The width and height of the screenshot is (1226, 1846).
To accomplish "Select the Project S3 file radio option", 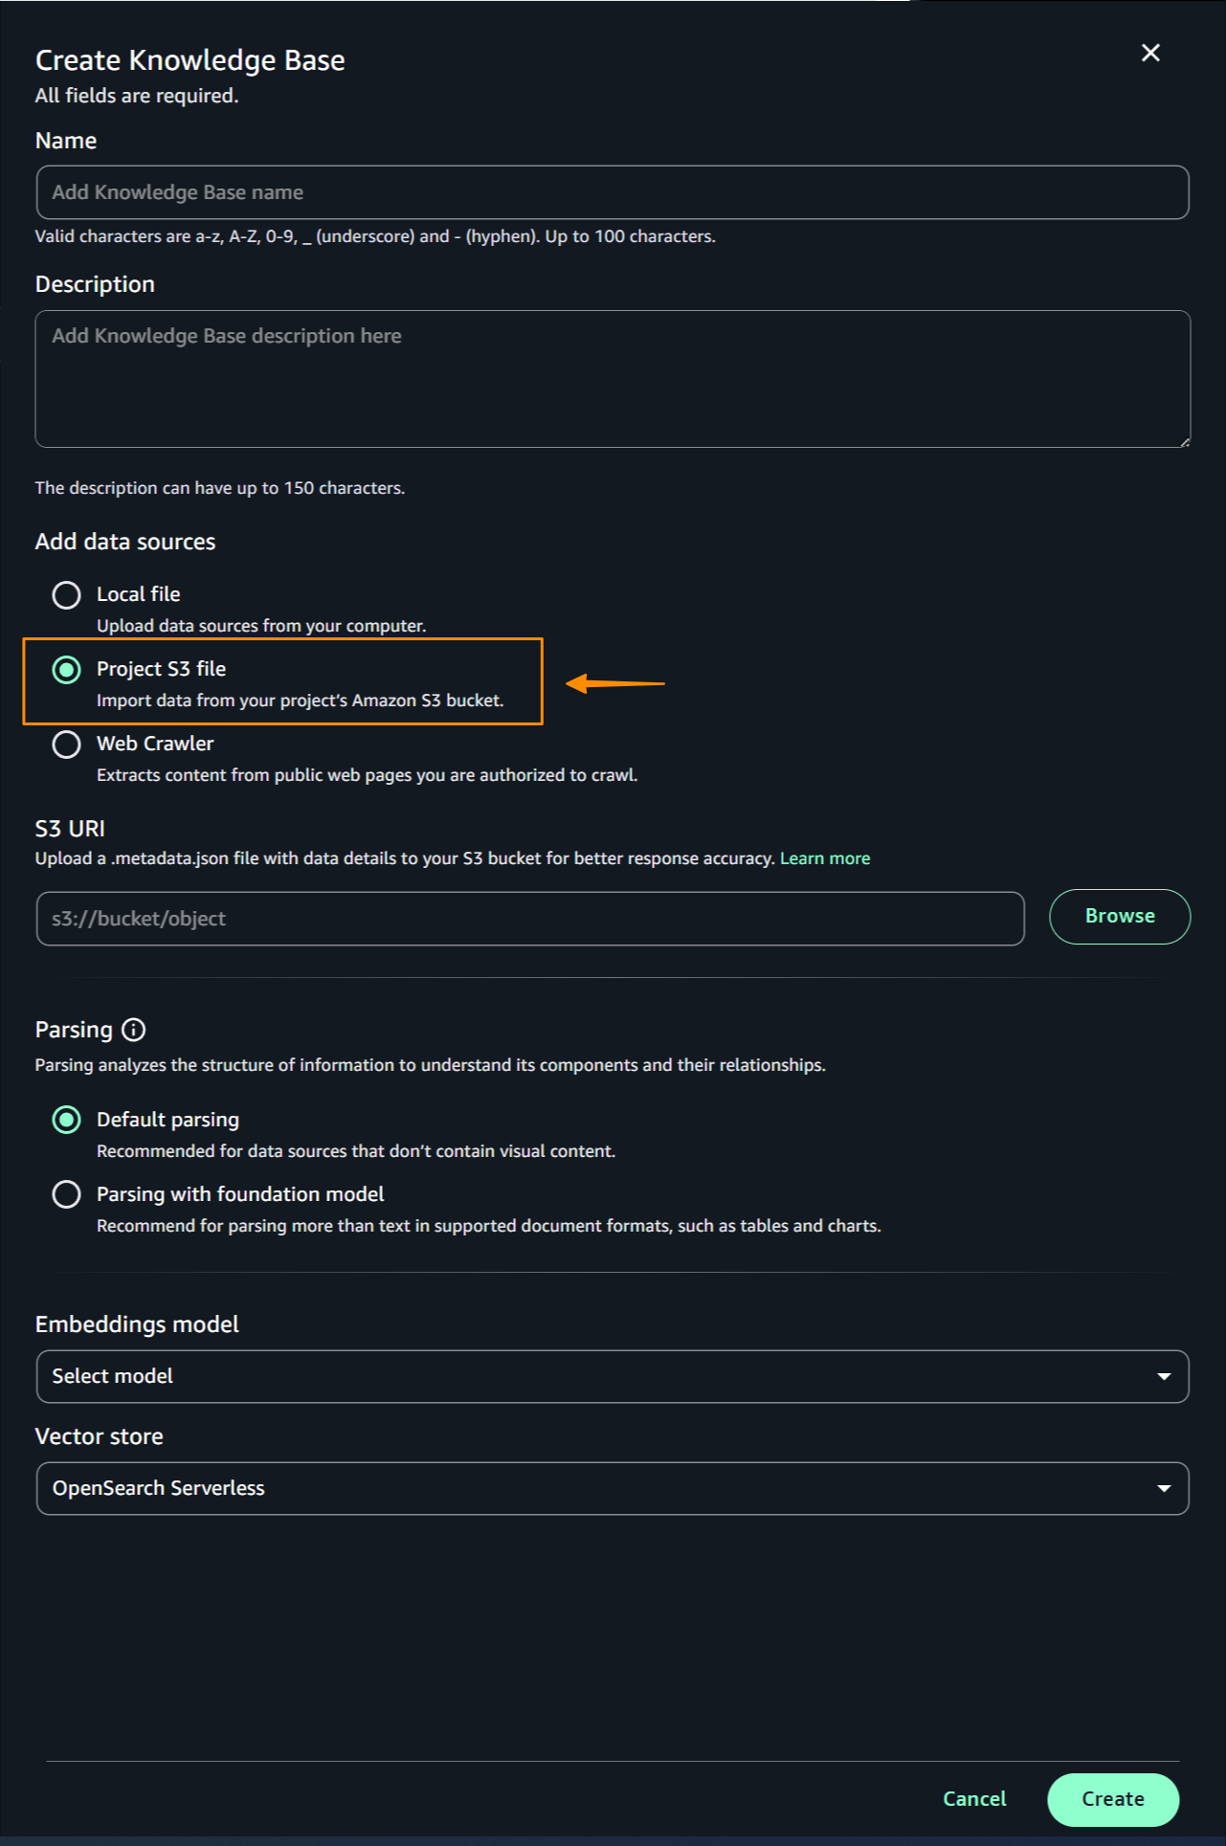I will pyautogui.click(x=66, y=670).
